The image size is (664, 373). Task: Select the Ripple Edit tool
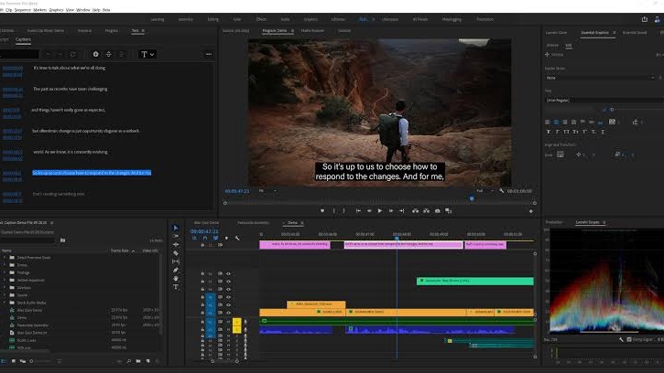(176, 244)
